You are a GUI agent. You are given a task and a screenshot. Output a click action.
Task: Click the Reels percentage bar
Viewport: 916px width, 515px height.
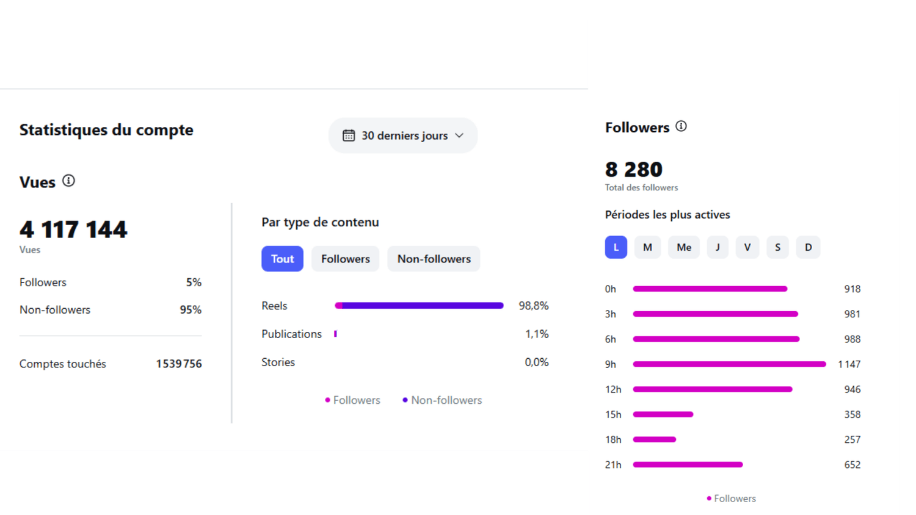click(419, 306)
